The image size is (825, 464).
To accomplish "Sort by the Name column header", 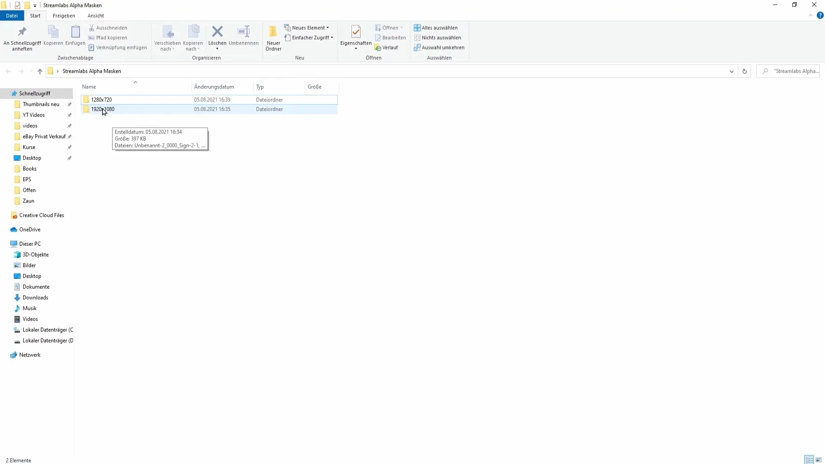I will pyautogui.click(x=135, y=87).
